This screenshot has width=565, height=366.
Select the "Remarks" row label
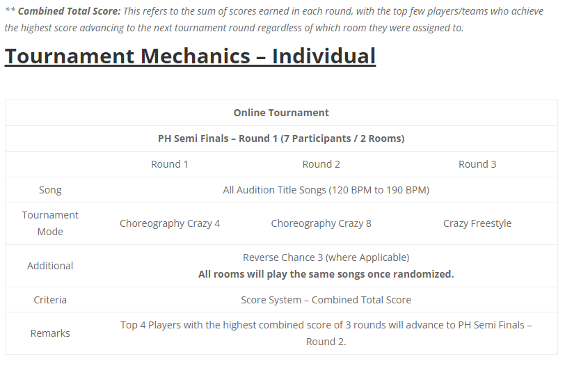pos(50,333)
